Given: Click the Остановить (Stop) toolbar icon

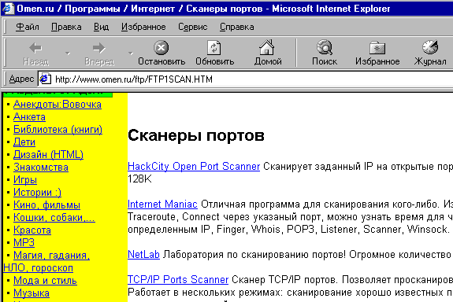Looking at the screenshot, I should click(x=161, y=48).
